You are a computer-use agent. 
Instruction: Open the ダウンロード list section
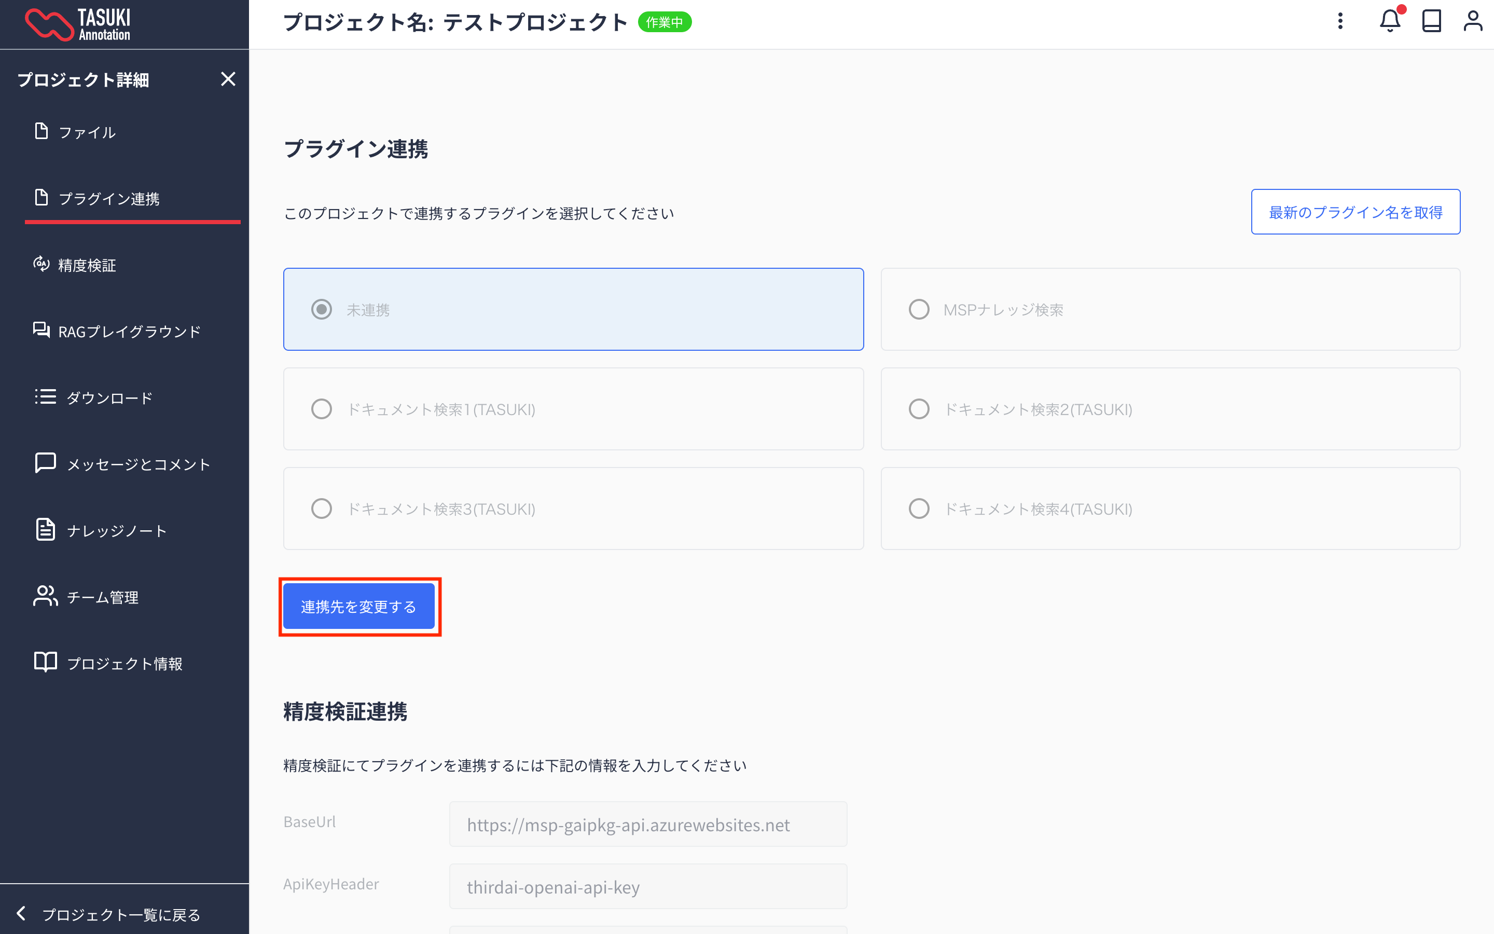point(108,398)
